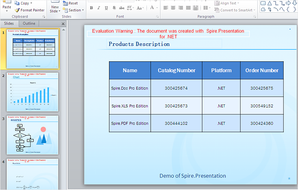Select the right brace shape

pyautogui.click(x=295, y=9)
